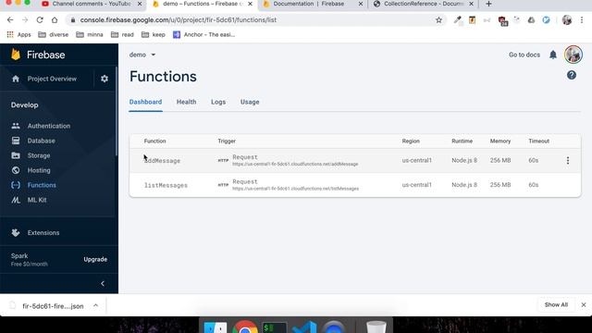Click the help question mark icon

point(572,75)
